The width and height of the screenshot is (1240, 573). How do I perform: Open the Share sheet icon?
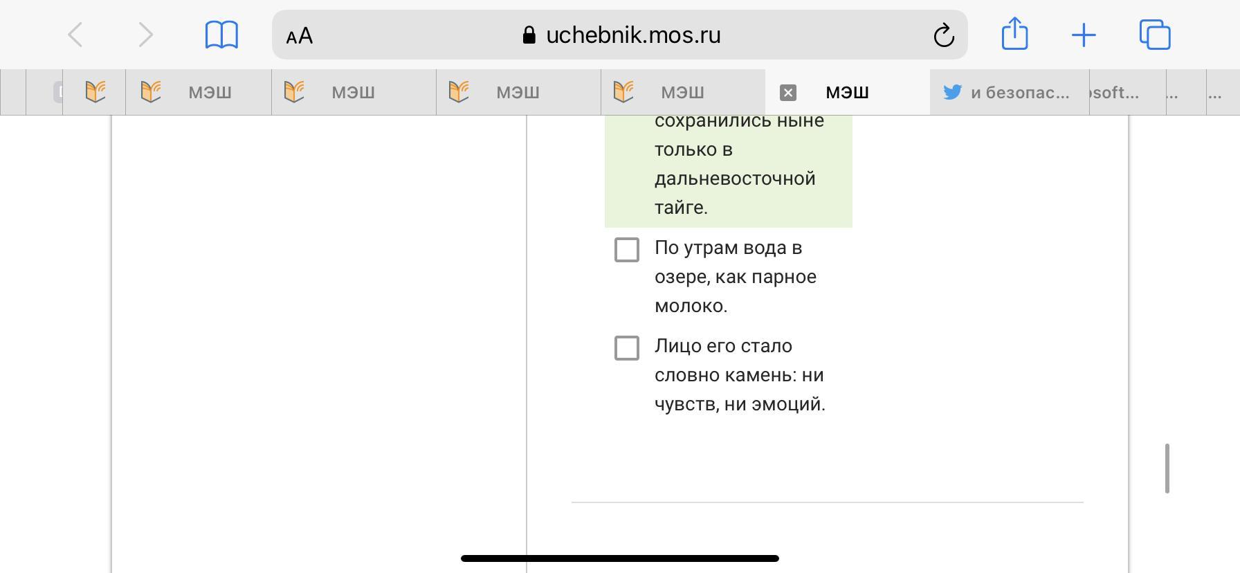click(x=1014, y=34)
